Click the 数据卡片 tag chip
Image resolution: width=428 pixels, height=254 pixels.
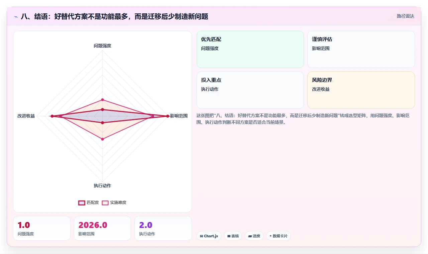[x=279, y=236]
